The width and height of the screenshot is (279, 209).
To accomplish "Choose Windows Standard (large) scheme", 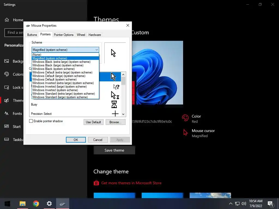I will (65, 97).
